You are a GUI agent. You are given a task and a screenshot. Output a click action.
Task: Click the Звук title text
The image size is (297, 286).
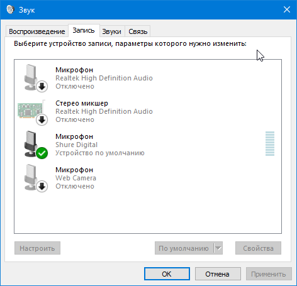(x=27, y=10)
